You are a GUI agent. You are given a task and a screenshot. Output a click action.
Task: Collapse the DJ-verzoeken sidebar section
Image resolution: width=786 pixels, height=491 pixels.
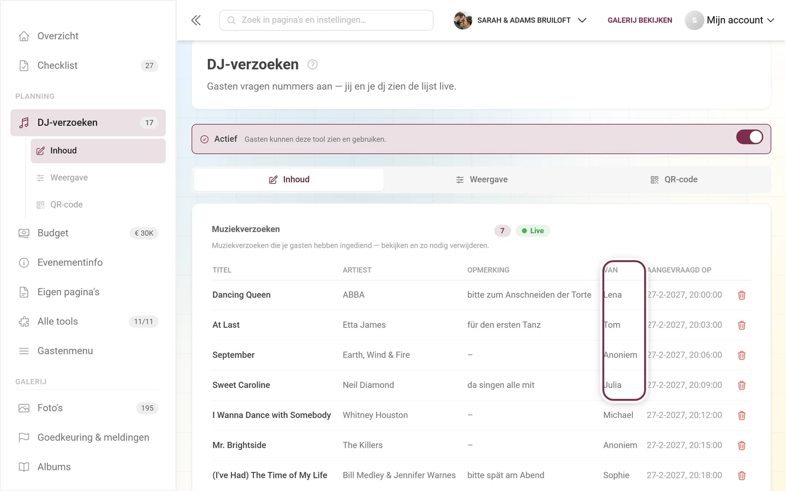[88, 123]
